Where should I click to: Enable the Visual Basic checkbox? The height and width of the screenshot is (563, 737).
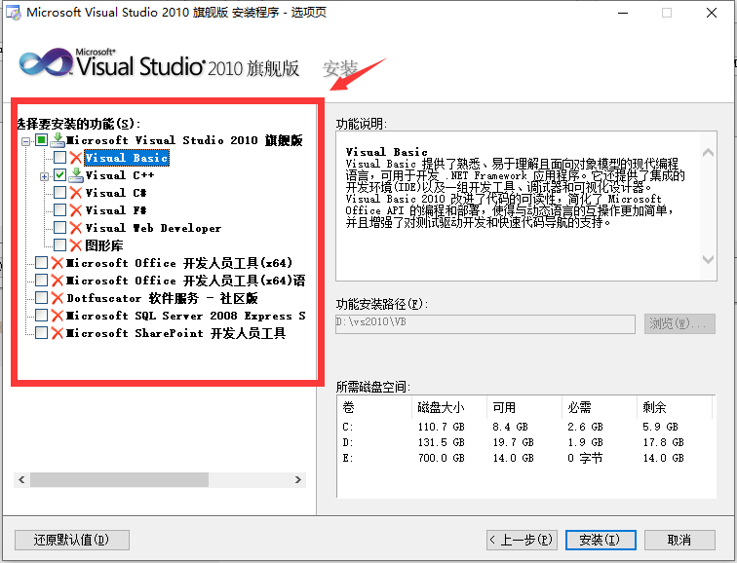[x=59, y=157]
